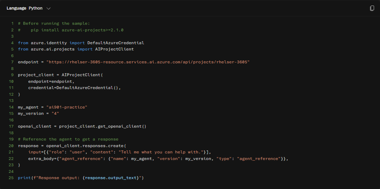Screen dimensions: 380x189
Task: Click line number 7 in gutter
Action: pyautogui.click(x=12, y=62)
